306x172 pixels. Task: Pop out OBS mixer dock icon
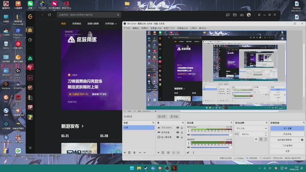pyautogui.click(x=231, y=123)
